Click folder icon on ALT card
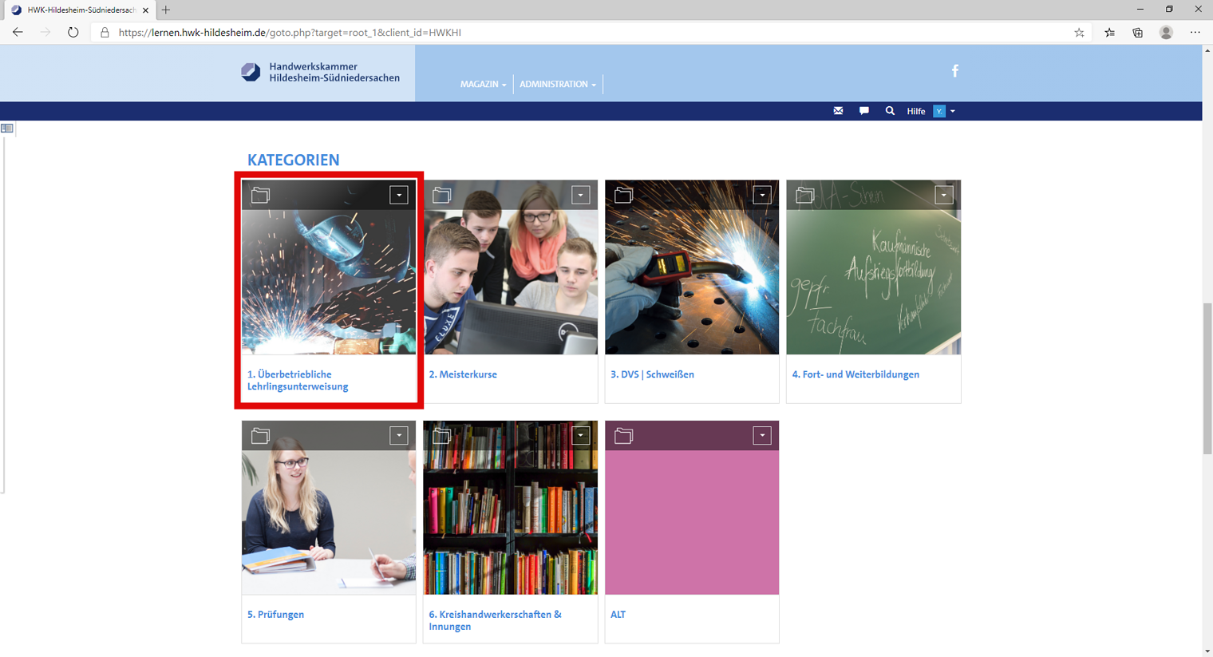 tap(624, 436)
